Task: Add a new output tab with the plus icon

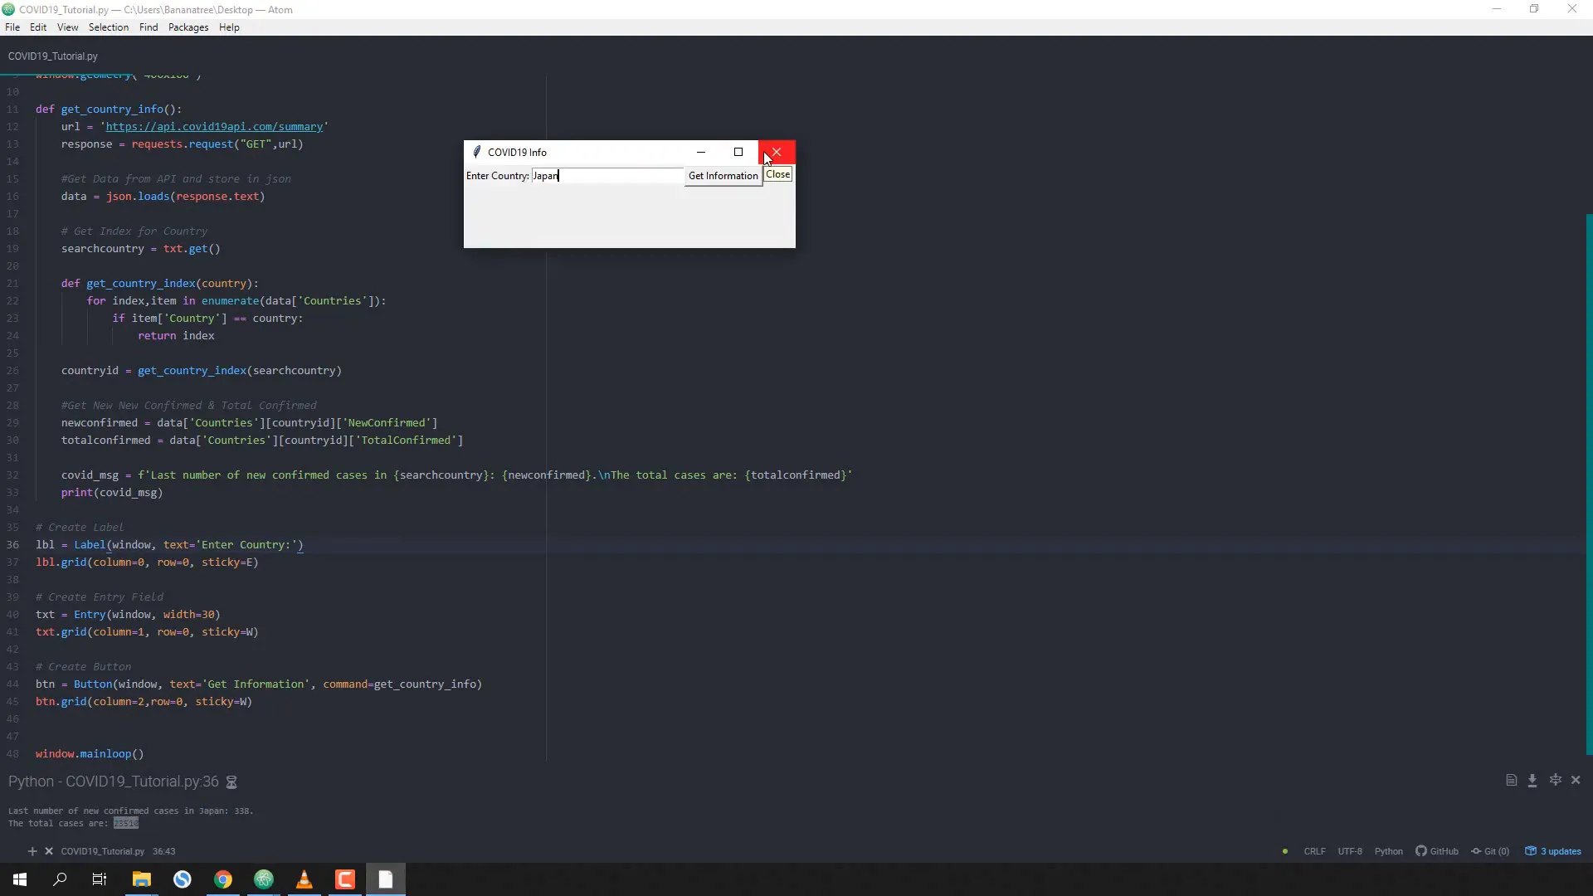Action: [x=32, y=850]
